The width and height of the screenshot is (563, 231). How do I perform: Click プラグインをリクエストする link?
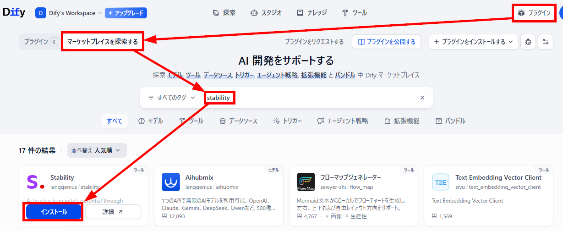pos(314,42)
